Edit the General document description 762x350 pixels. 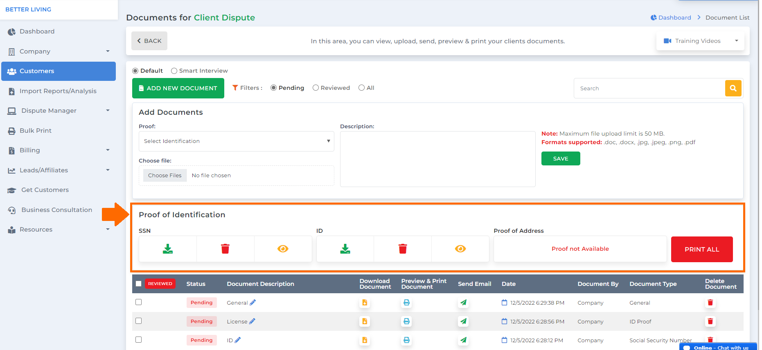pyautogui.click(x=252, y=302)
